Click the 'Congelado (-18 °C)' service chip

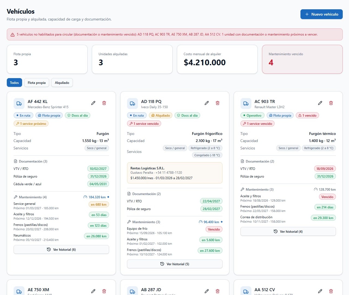(x=207, y=155)
